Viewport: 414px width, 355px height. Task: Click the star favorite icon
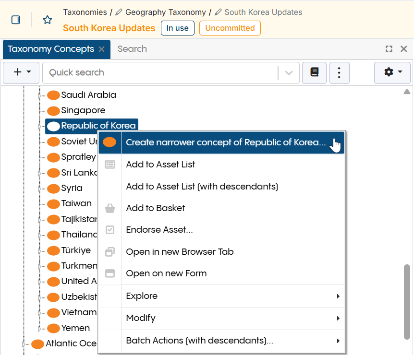click(47, 20)
